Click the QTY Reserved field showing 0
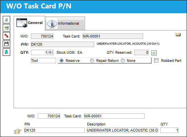 (141, 52)
